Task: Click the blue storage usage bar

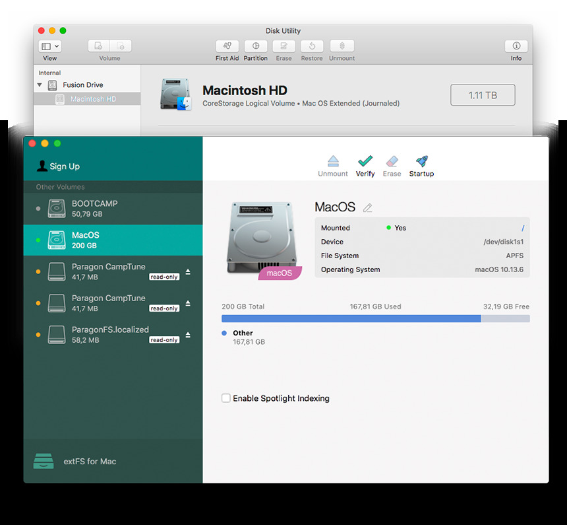Action: click(x=351, y=318)
